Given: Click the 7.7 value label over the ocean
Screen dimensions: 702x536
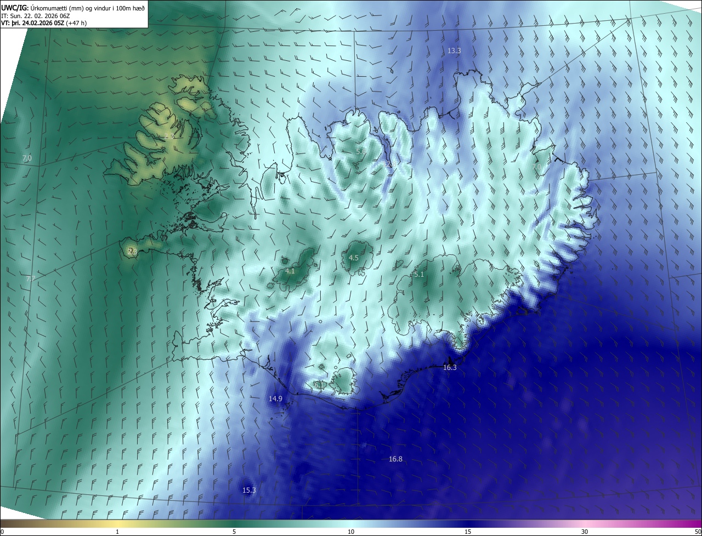Looking at the screenshot, I should click(x=31, y=278).
